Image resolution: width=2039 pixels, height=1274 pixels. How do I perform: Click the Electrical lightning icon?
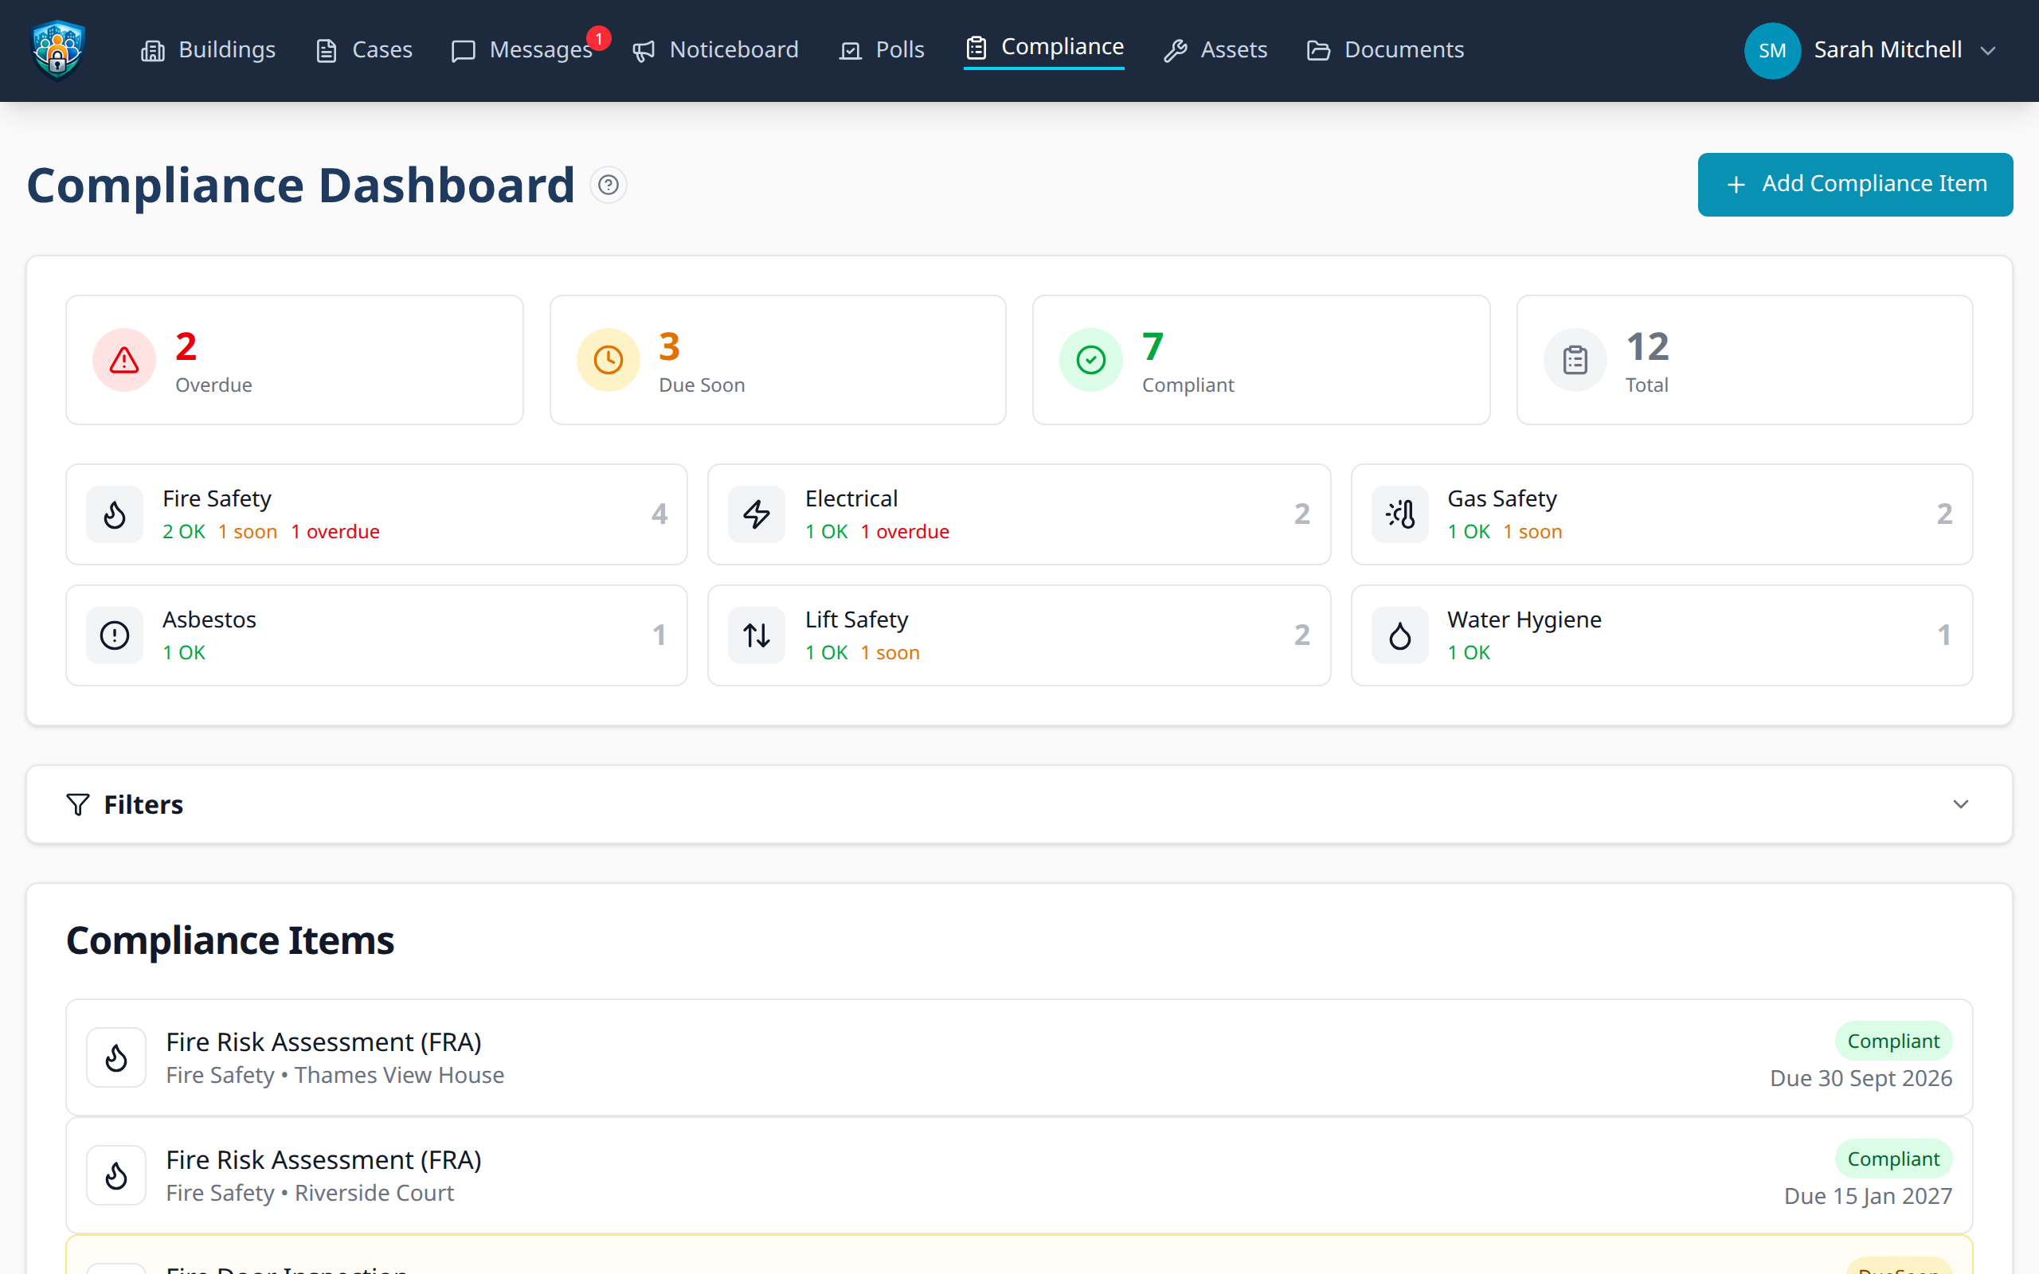coord(756,514)
